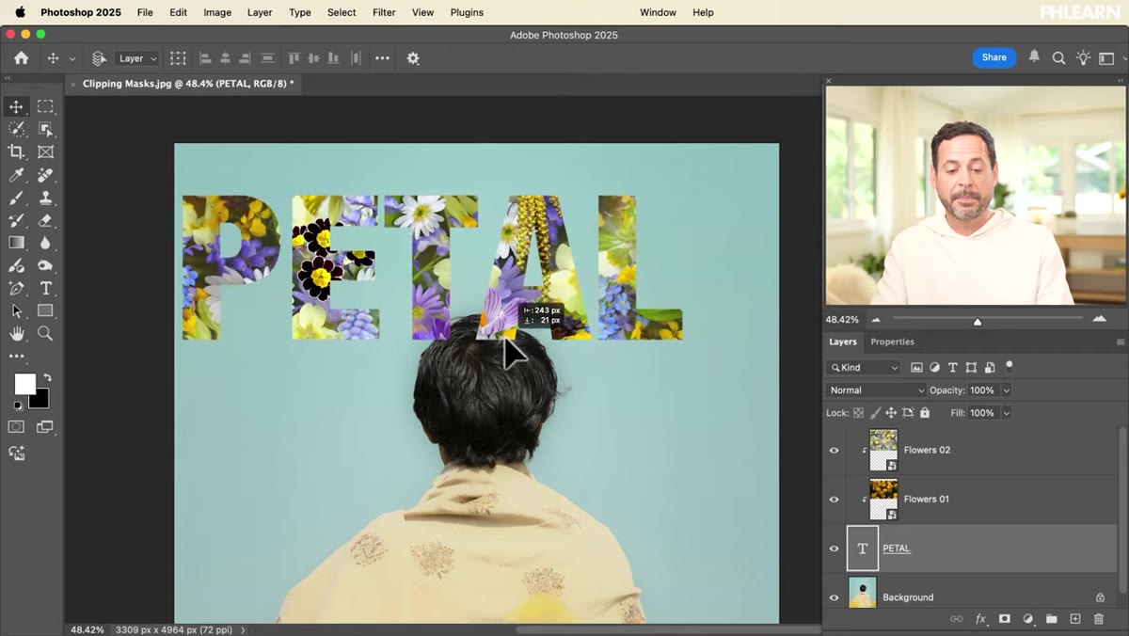Click align left edges icon
The height and width of the screenshot is (636, 1129).
[204, 58]
